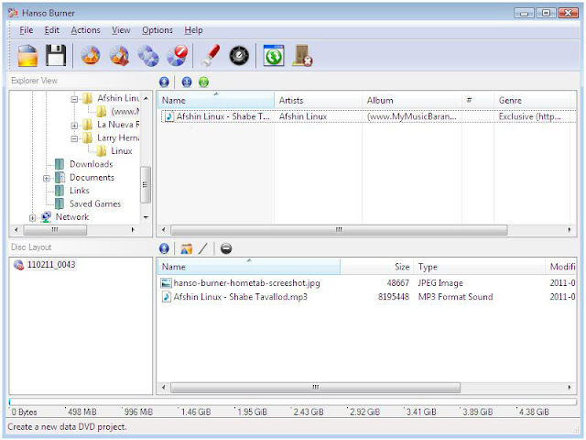Click the disc layout list horizontal scrollbar

coord(315,387)
